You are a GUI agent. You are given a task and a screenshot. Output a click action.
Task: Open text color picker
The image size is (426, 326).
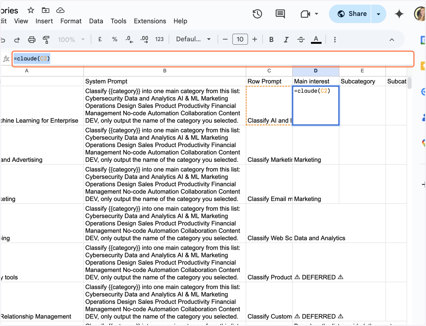(316, 39)
